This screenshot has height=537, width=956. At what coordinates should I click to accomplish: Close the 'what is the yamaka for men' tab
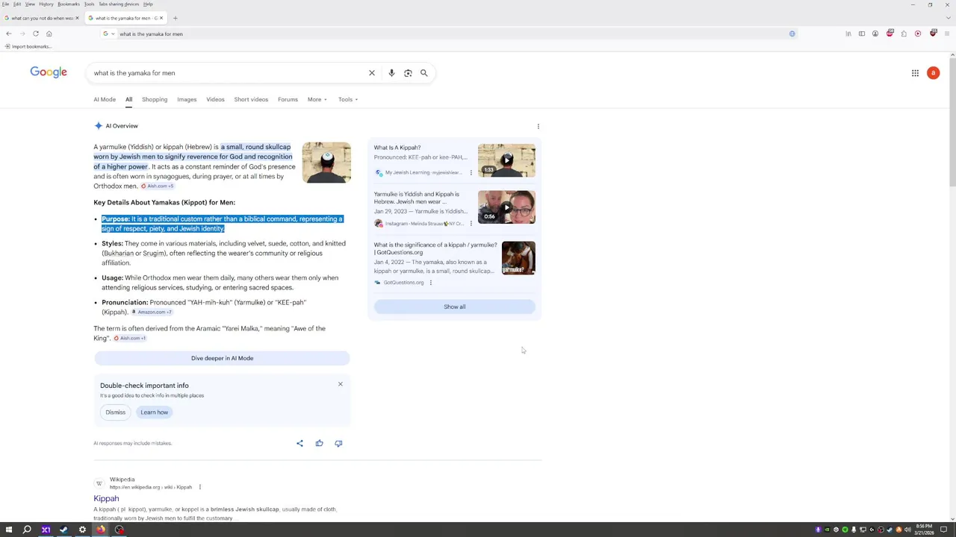tap(161, 18)
